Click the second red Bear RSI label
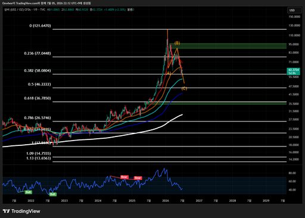The image size is (305, 218). pos(138,177)
